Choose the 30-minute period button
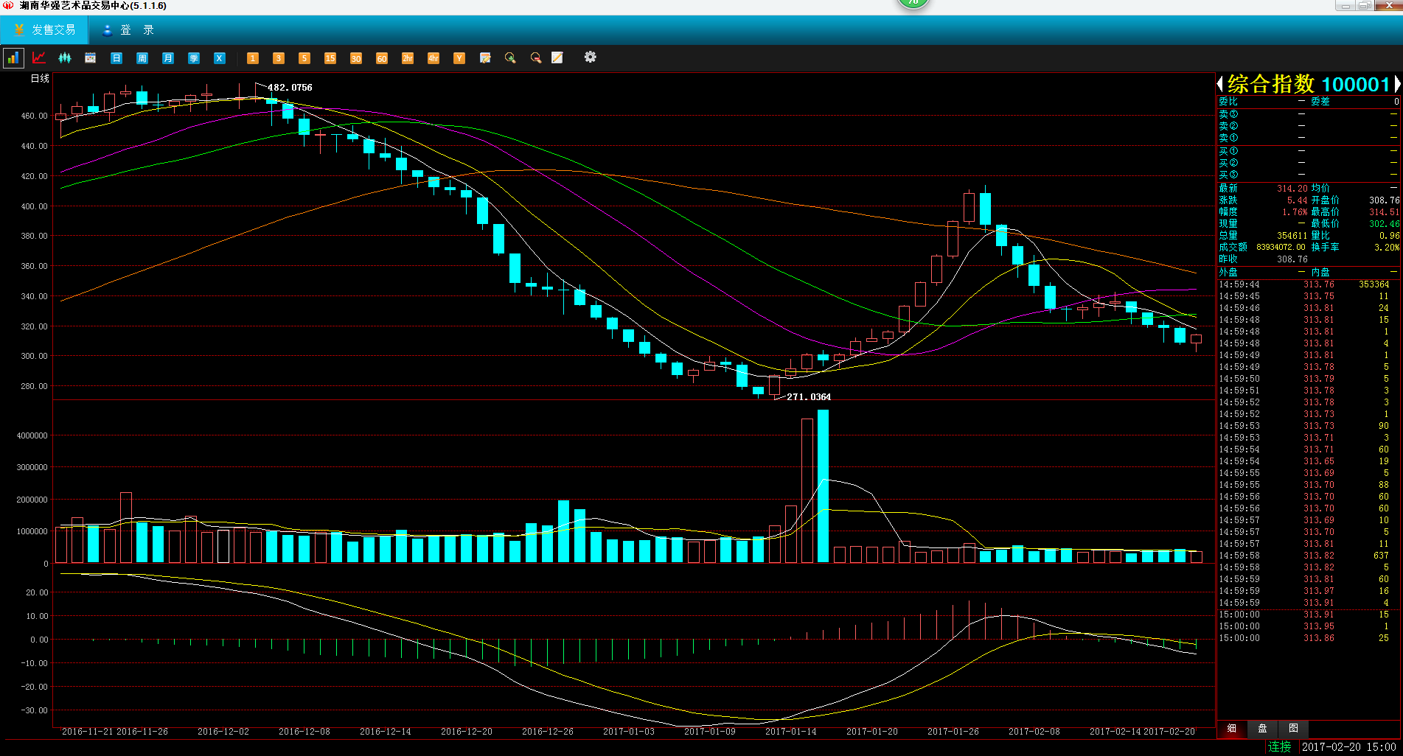The height and width of the screenshot is (756, 1403). (x=356, y=57)
